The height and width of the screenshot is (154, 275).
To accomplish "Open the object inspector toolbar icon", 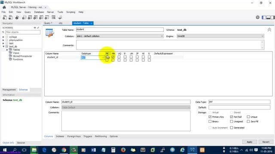I will (x=17, y=17).
